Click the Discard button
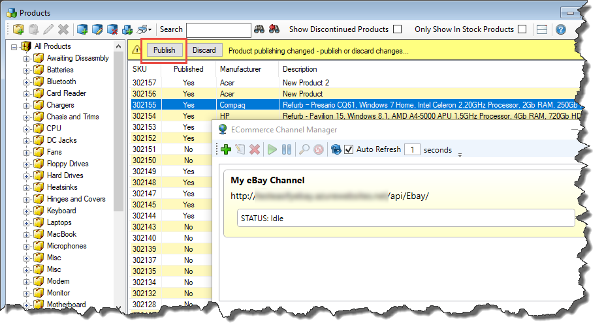The width and height of the screenshot is (604, 332). click(x=204, y=50)
